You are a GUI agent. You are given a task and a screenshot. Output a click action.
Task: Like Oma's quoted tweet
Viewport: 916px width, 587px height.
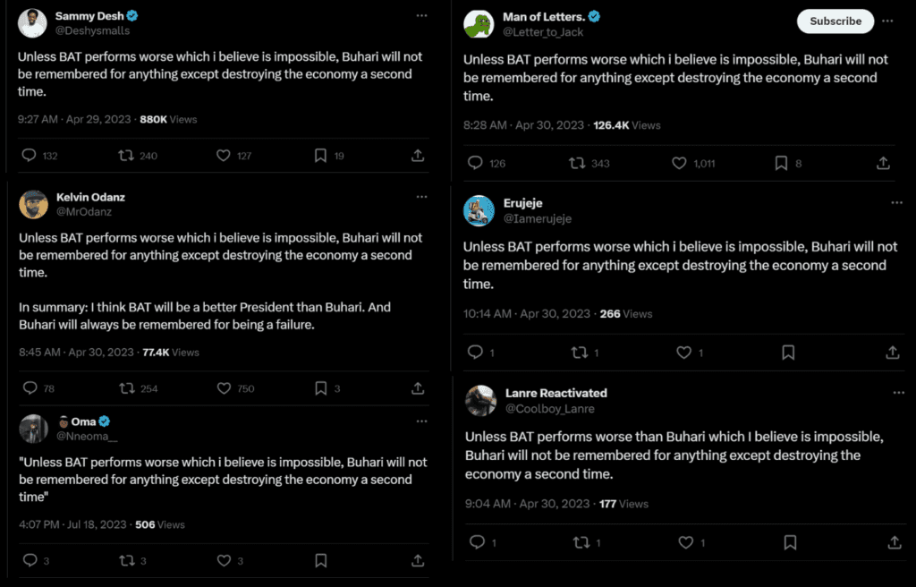(x=224, y=561)
